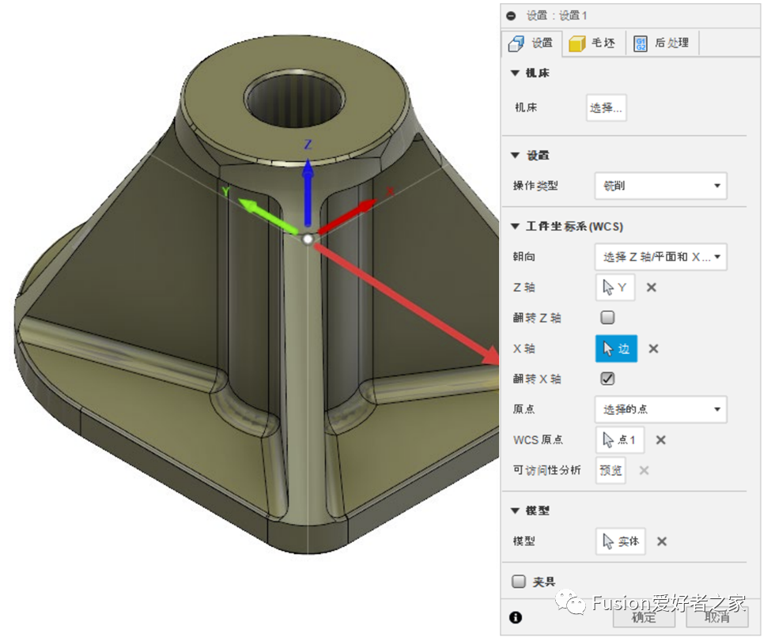771x637 pixels.
Task: Click the 确定 button
Action: (x=644, y=617)
